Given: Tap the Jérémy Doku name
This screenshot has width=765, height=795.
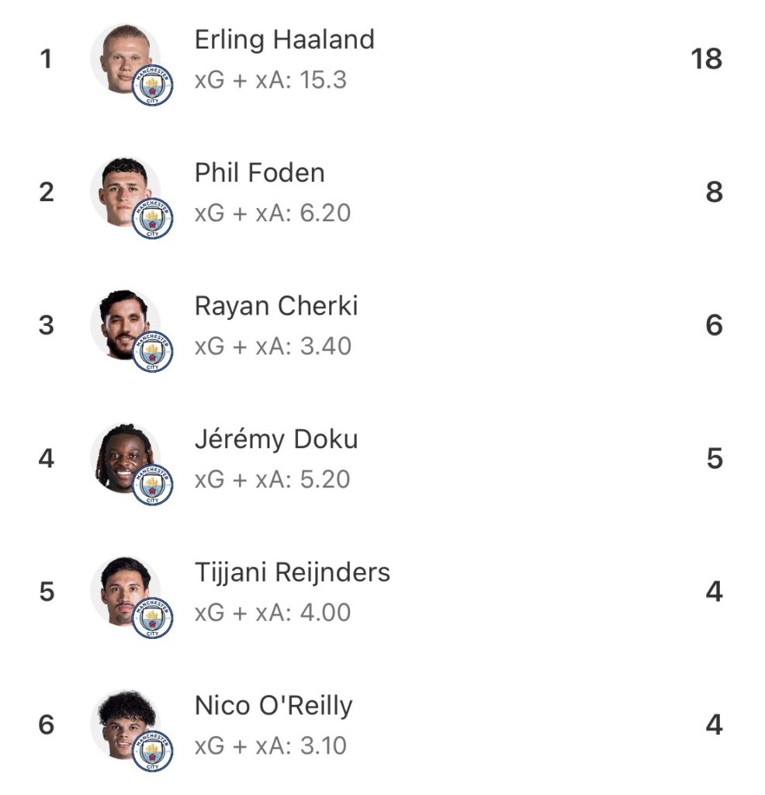Looking at the screenshot, I should (x=275, y=439).
